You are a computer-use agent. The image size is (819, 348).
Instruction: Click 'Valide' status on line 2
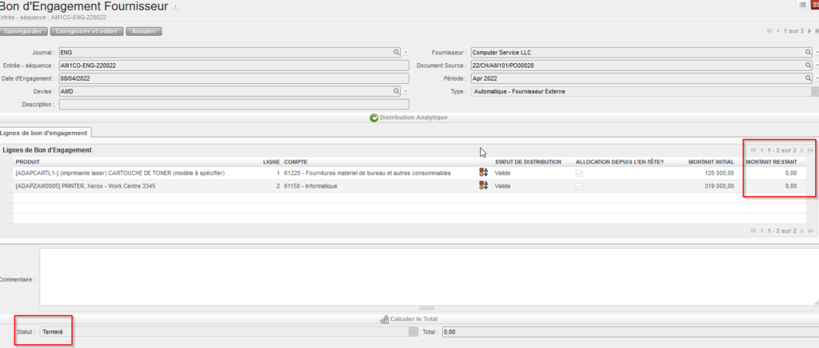click(502, 186)
